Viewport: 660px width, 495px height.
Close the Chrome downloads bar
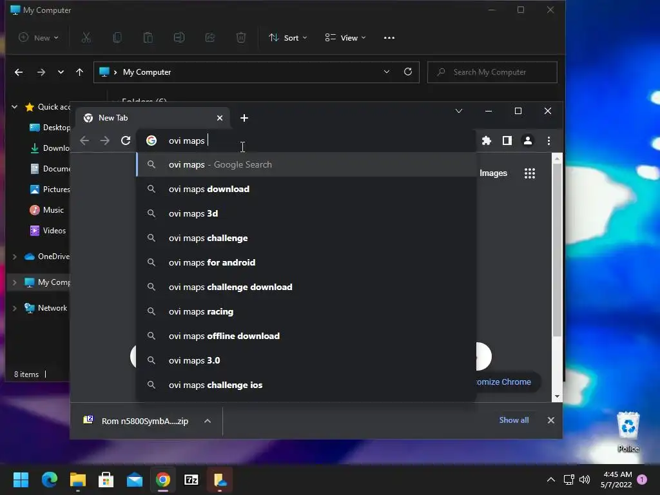click(550, 420)
